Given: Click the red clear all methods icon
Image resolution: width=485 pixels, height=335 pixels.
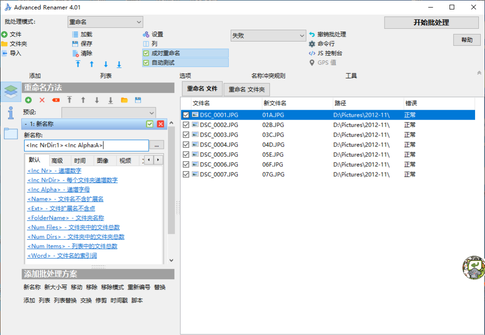Looking at the screenshot, I should (x=56, y=100).
